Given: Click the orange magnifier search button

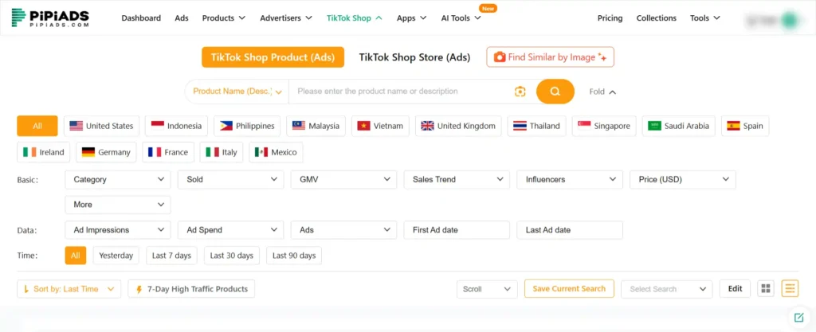Looking at the screenshot, I should point(555,92).
